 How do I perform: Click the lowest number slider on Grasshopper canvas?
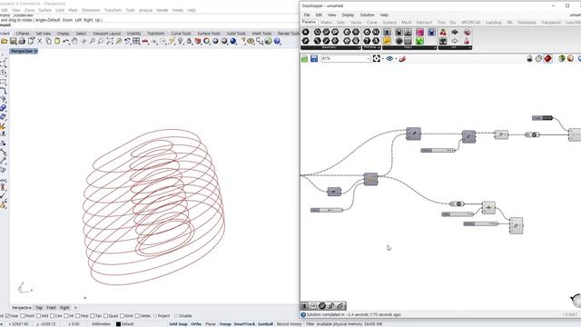click(x=480, y=224)
